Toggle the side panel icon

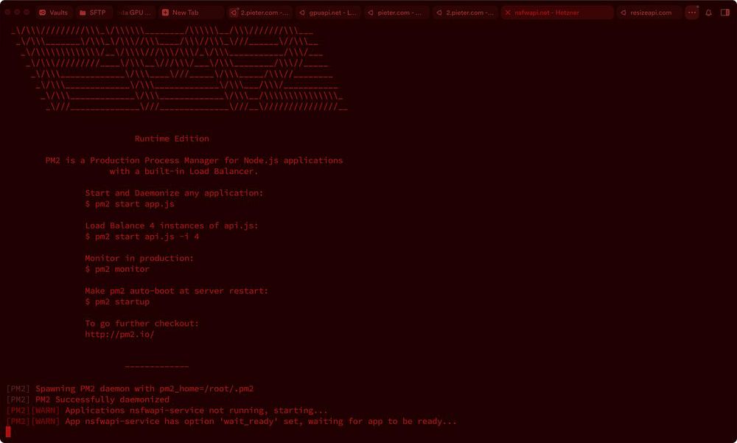725,13
